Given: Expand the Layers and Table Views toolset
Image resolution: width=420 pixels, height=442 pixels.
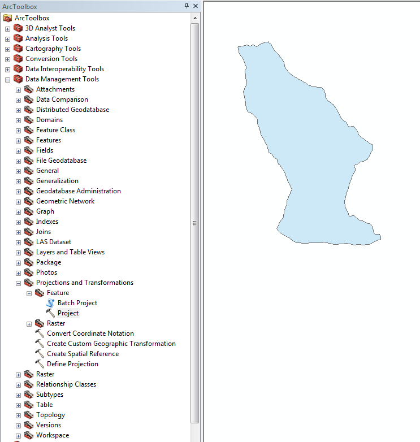Looking at the screenshot, I should point(18,253).
